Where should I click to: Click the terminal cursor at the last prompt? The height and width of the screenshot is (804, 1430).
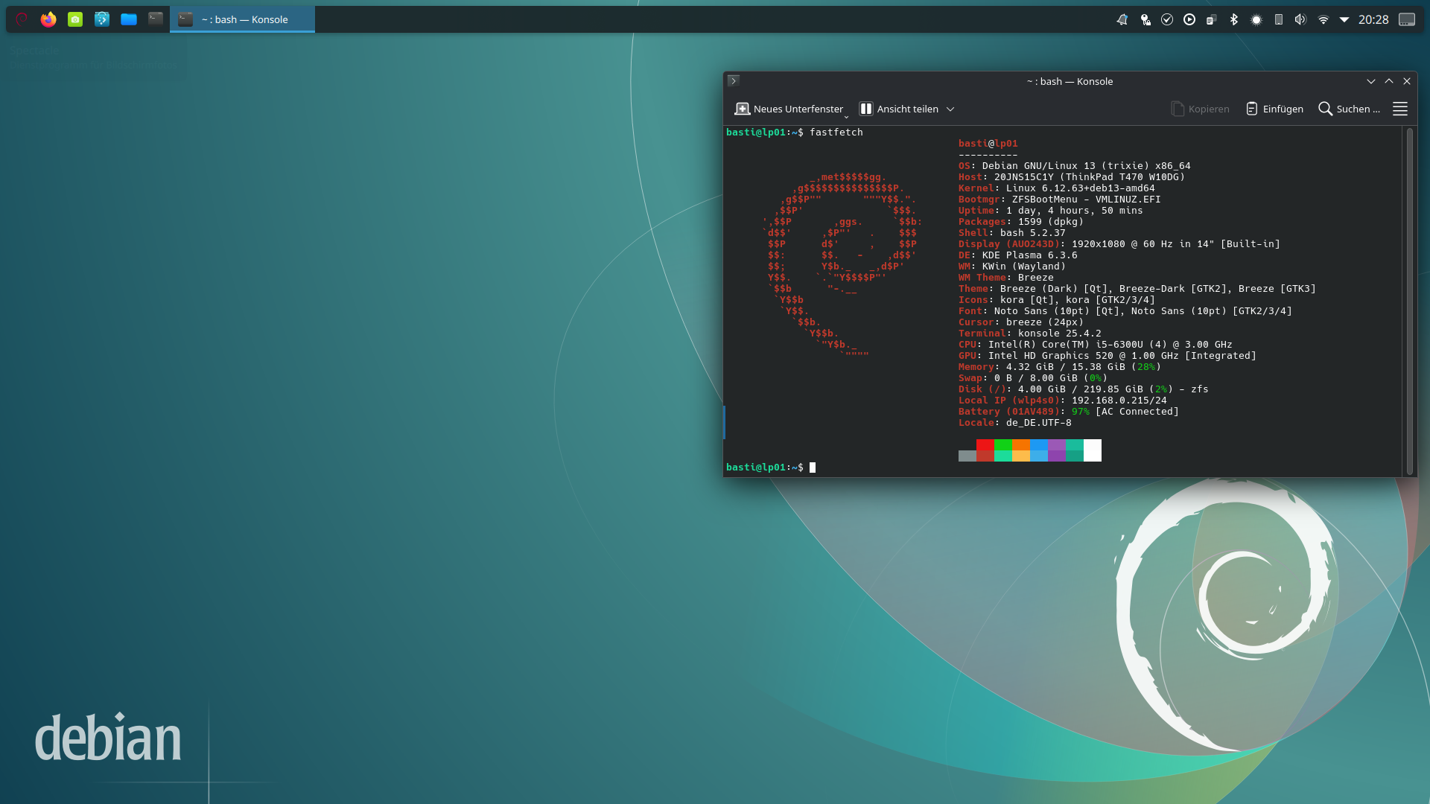point(813,468)
